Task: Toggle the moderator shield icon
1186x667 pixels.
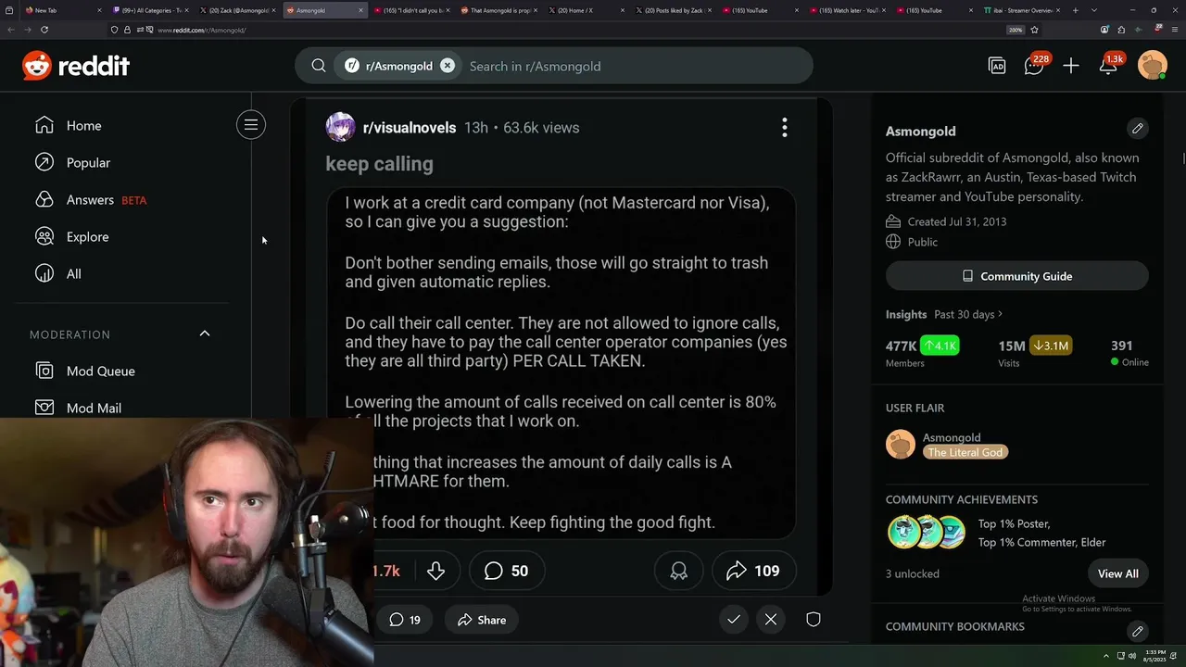Action: coord(814,620)
